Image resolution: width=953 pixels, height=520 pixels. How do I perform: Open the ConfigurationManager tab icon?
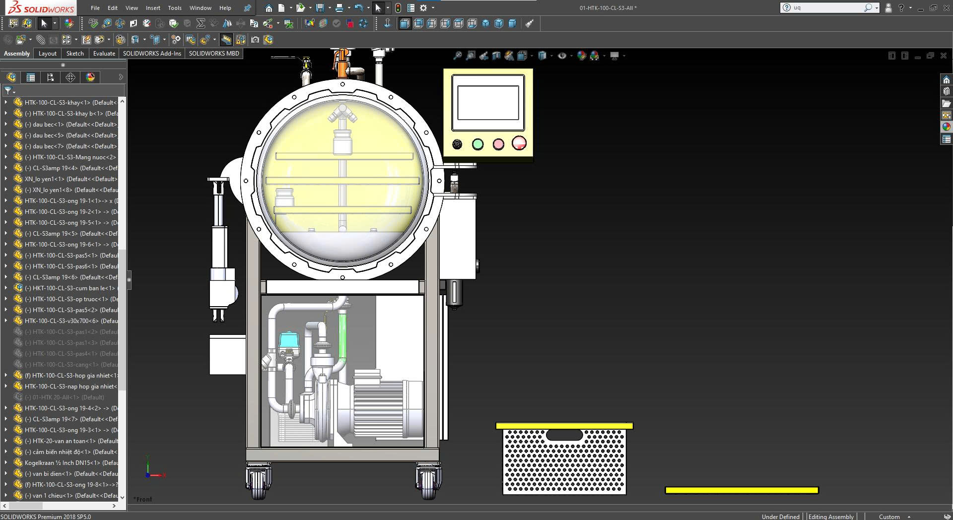[51, 77]
